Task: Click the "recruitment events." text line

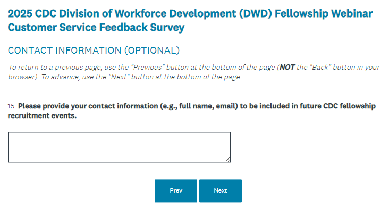Action: click(x=42, y=116)
